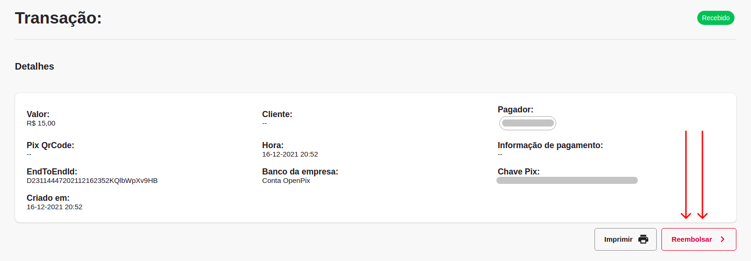751x261 pixels.
Task: Click the Valor field label
Action: click(38, 114)
